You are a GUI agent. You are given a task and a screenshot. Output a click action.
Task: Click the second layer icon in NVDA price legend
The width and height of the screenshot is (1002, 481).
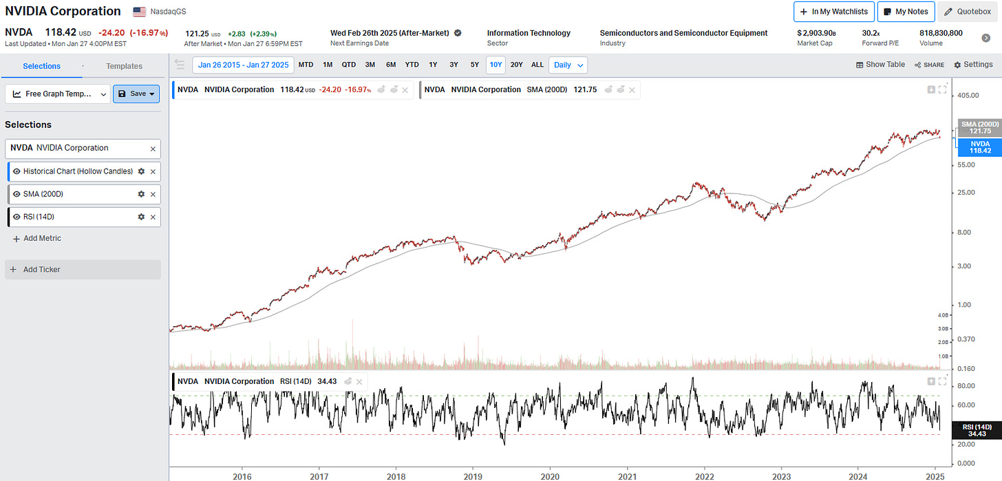[394, 89]
